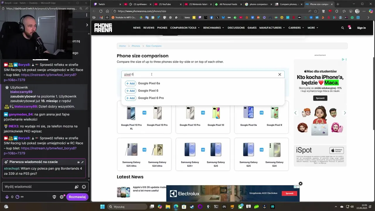Add page to favorites star icon

pos(316,11)
